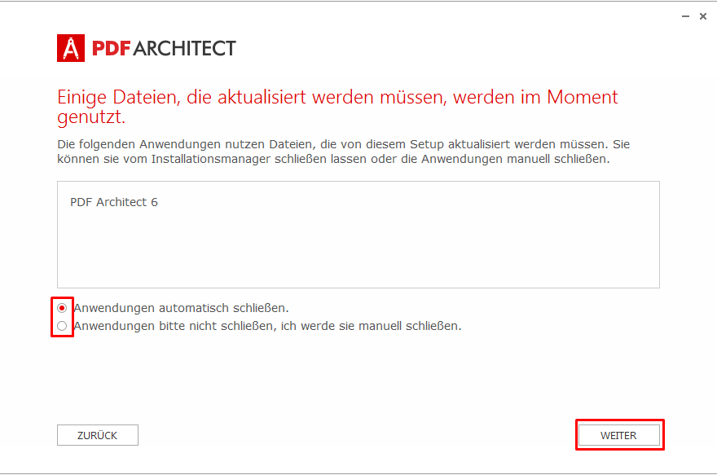This screenshot has width=717, height=475.
Task: Minimize the installer window
Action: pyautogui.click(x=685, y=16)
